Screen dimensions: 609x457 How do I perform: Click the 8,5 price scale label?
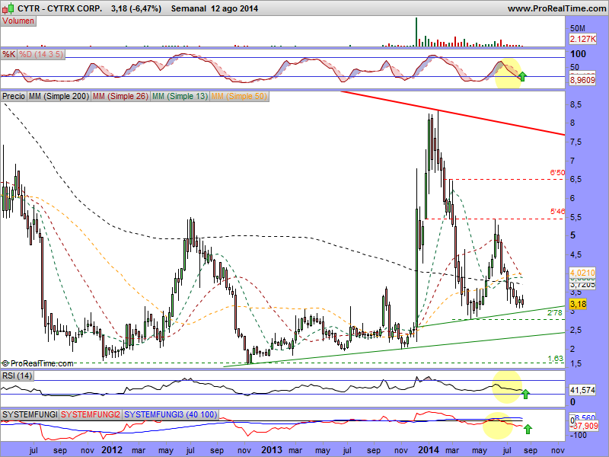(576, 104)
